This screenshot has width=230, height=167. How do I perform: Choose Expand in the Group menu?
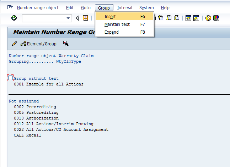[x=124, y=32]
